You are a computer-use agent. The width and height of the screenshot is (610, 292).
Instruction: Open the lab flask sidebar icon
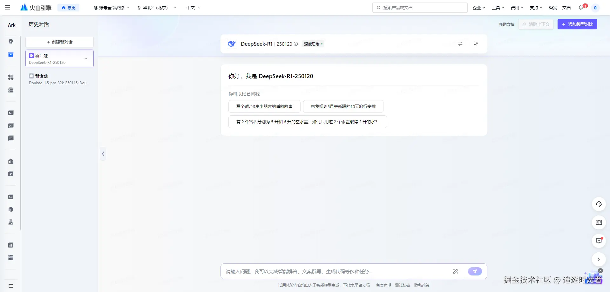pos(11,222)
